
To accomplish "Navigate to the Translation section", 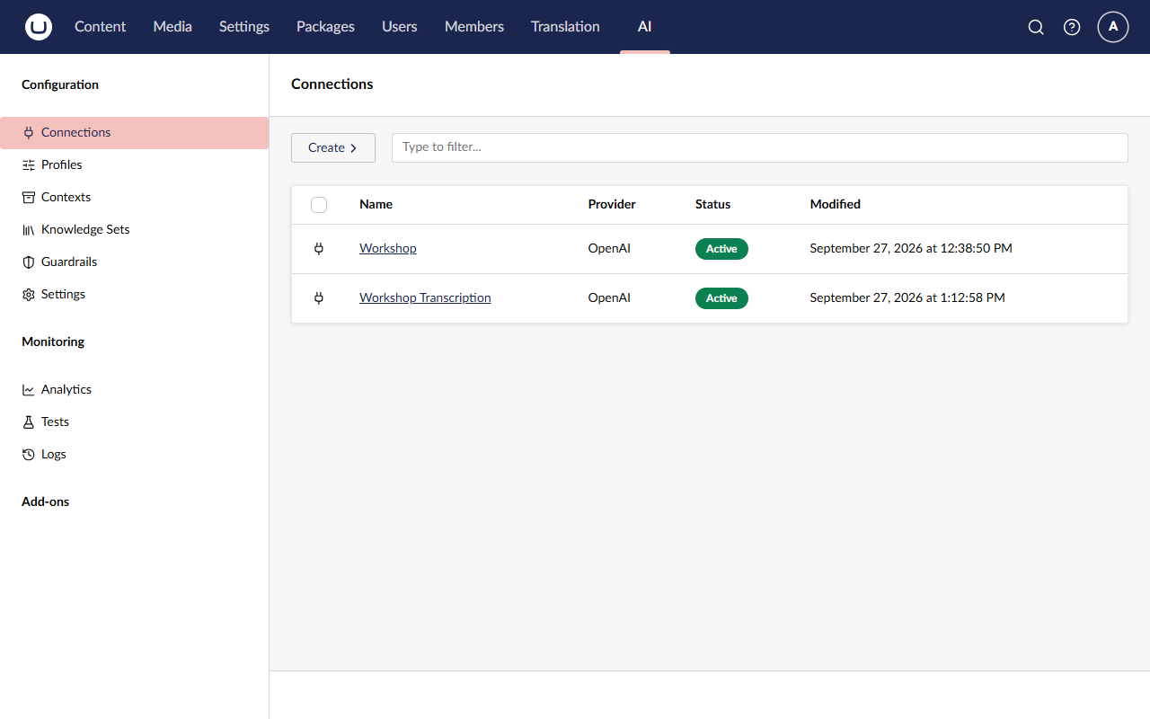I will click(x=565, y=27).
